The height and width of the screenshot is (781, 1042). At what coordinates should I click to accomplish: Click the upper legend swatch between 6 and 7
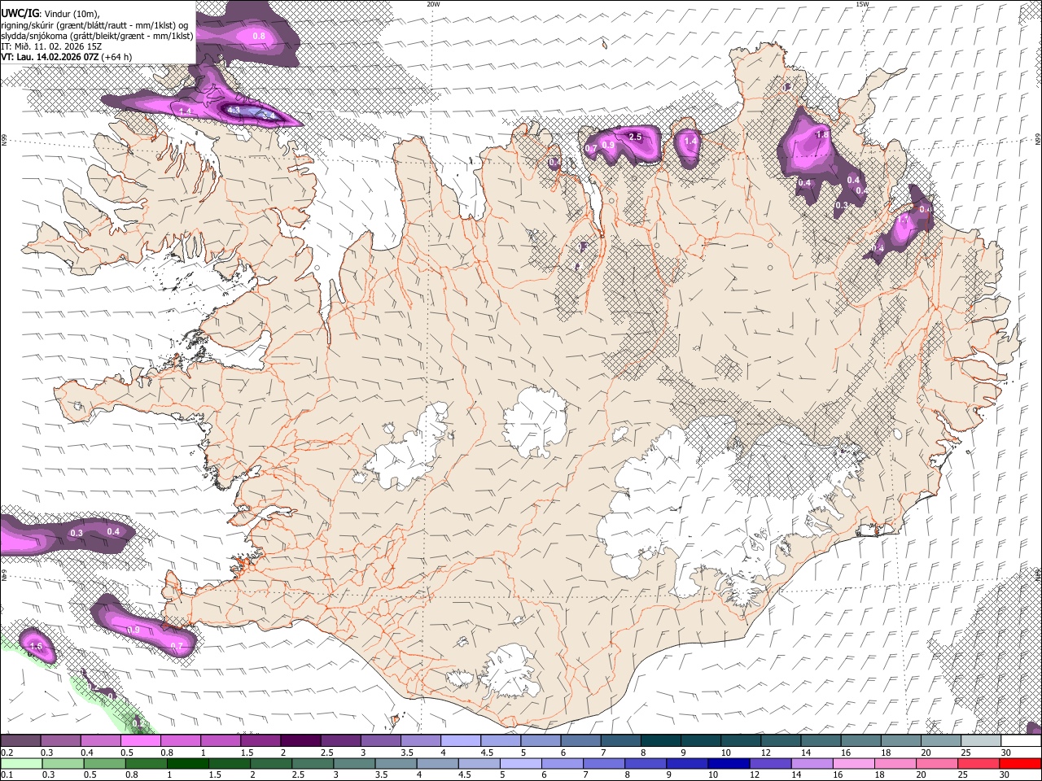[x=580, y=741]
